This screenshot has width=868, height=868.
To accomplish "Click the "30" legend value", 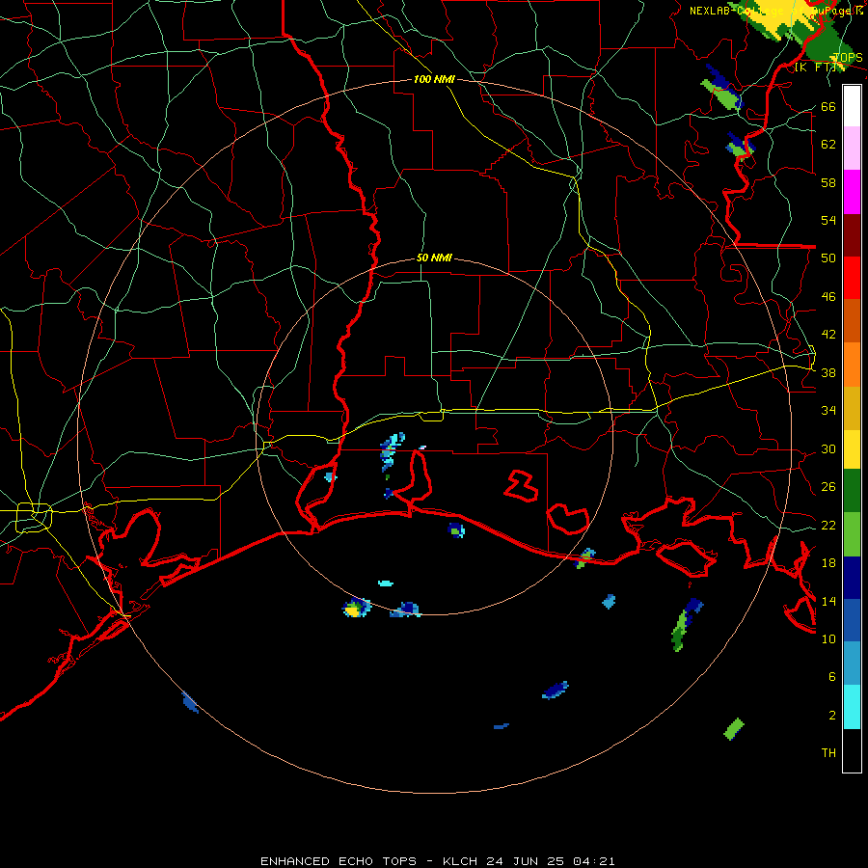I will click(828, 448).
